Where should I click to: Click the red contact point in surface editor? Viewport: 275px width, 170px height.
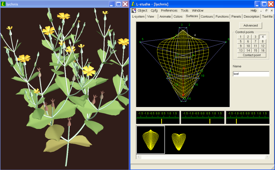point(183,95)
